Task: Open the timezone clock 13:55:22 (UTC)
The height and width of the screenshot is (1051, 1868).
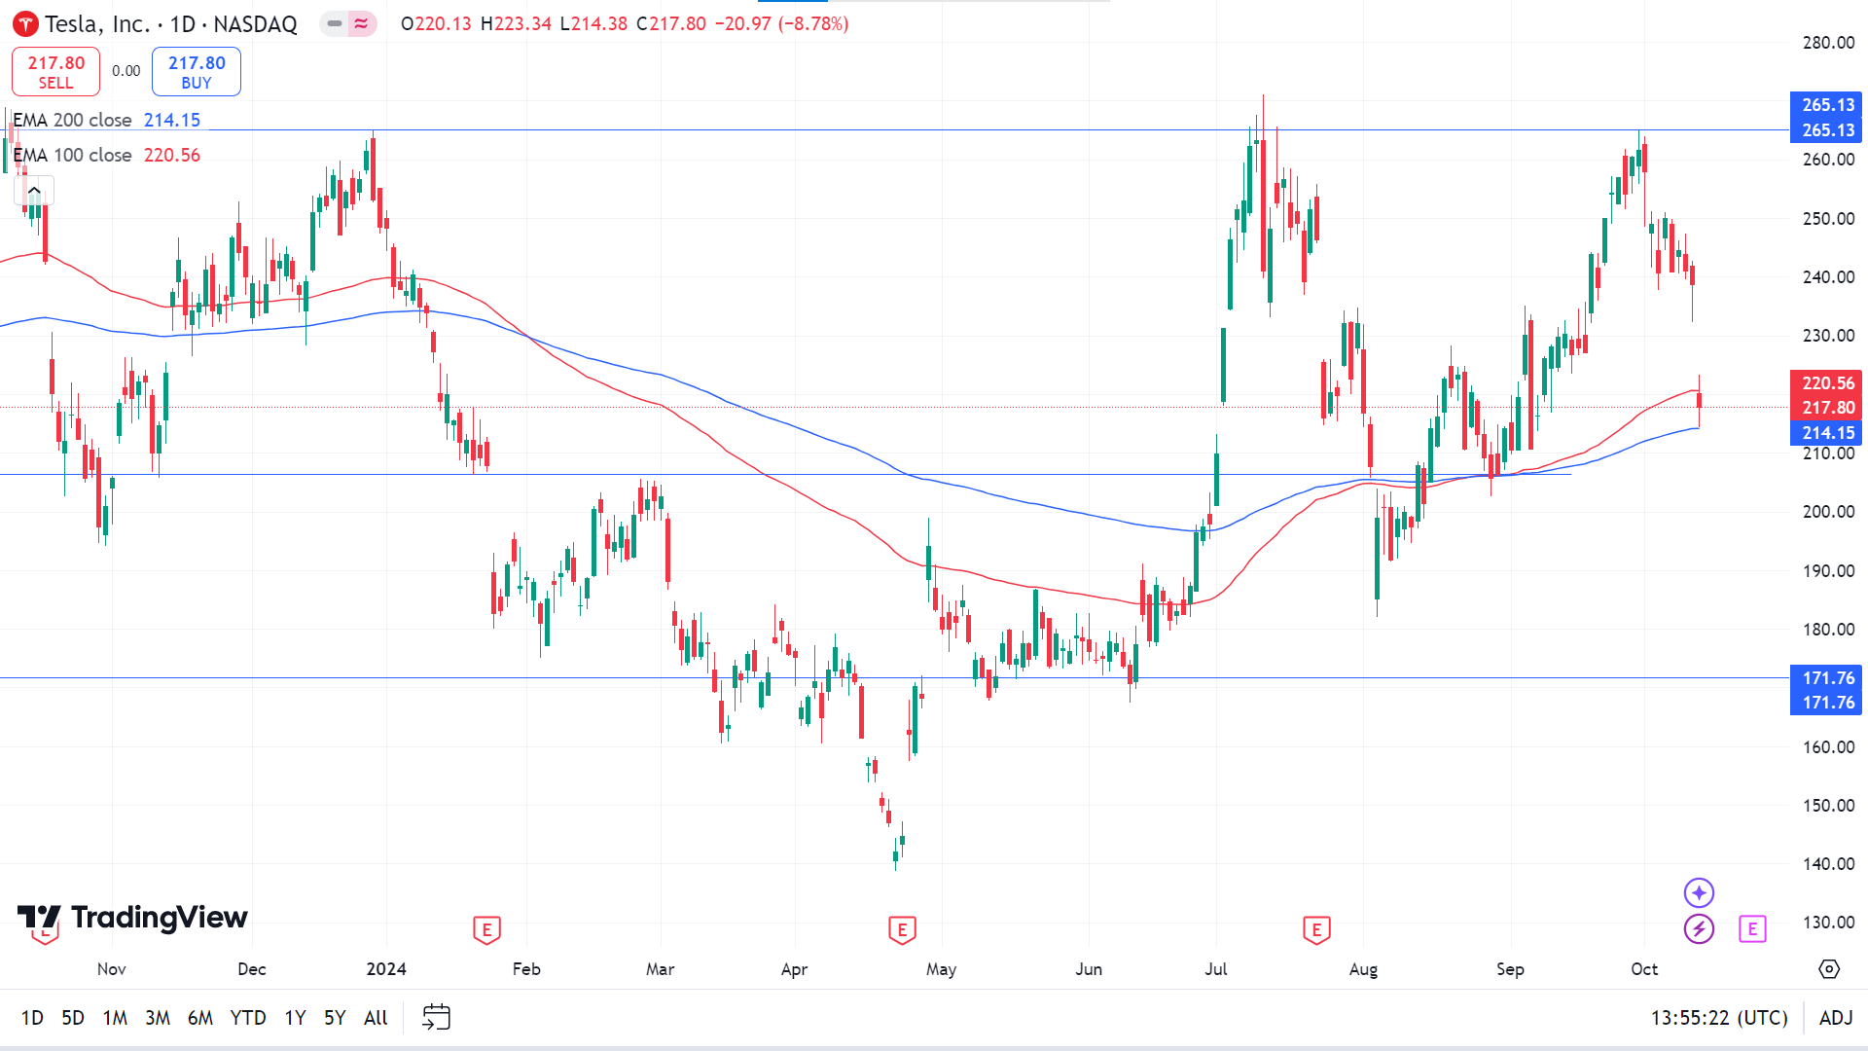Action: tap(1719, 1018)
